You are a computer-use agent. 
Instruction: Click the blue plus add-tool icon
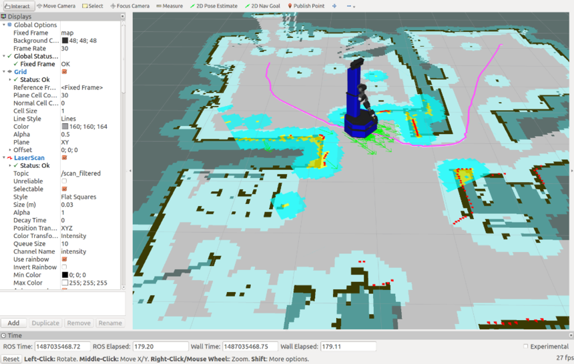coord(334,6)
